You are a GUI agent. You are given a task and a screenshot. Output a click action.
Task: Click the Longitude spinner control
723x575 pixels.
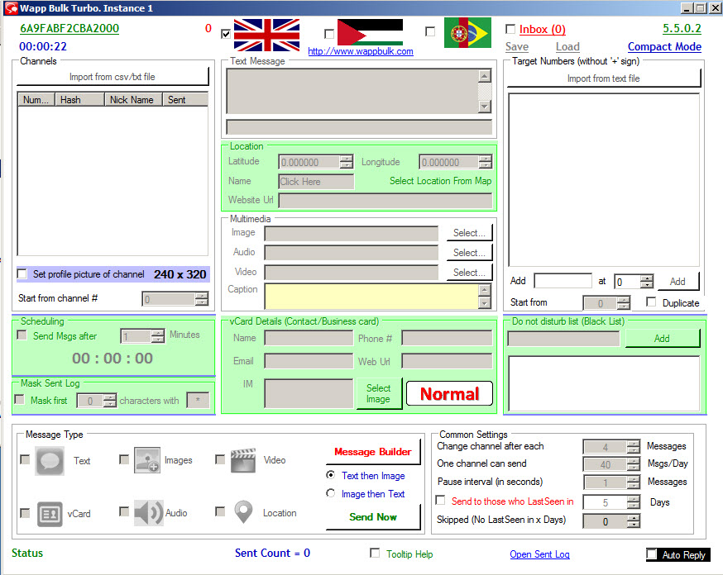point(456,162)
